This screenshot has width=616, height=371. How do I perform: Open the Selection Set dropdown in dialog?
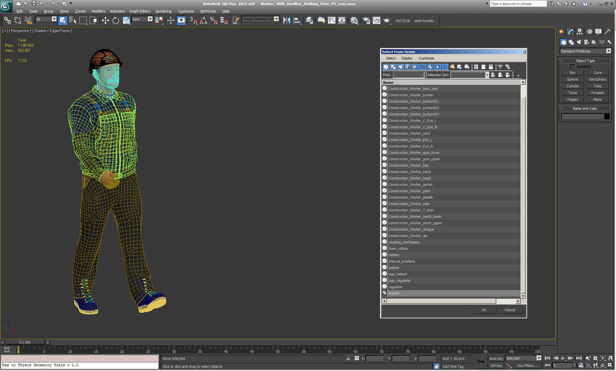point(487,75)
